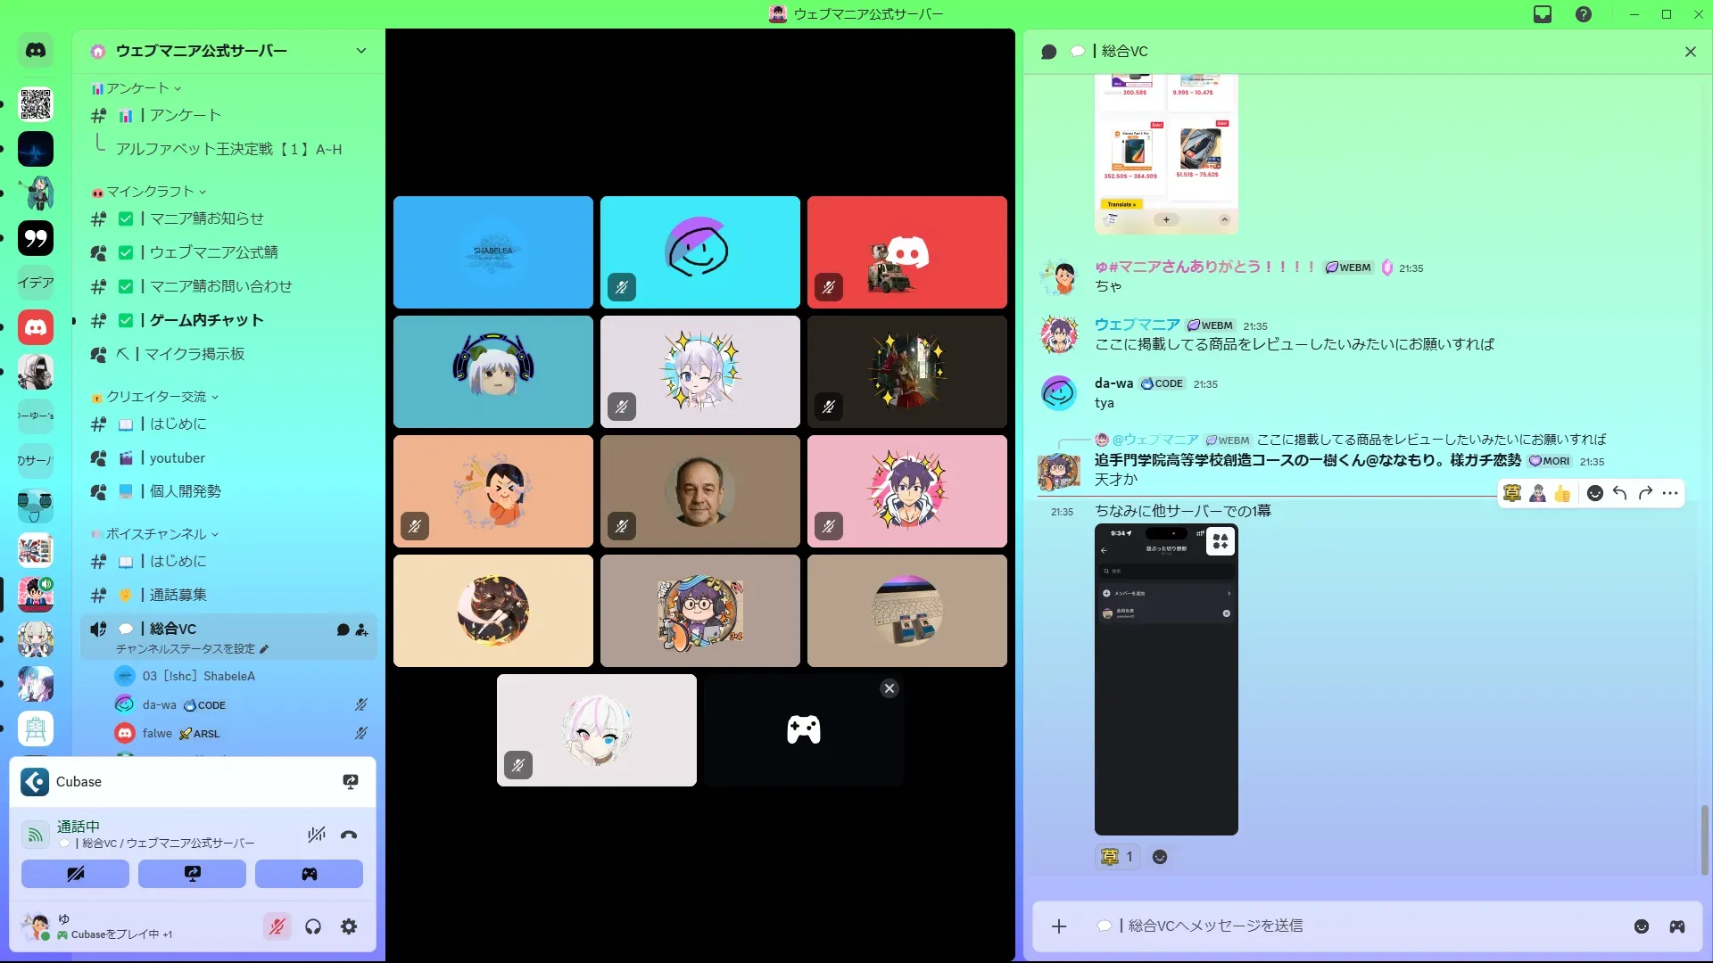The height and width of the screenshot is (963, 1713).
Task: Click the start activity game controller tile
Action: pyautogui.click(x=803, y=730)
